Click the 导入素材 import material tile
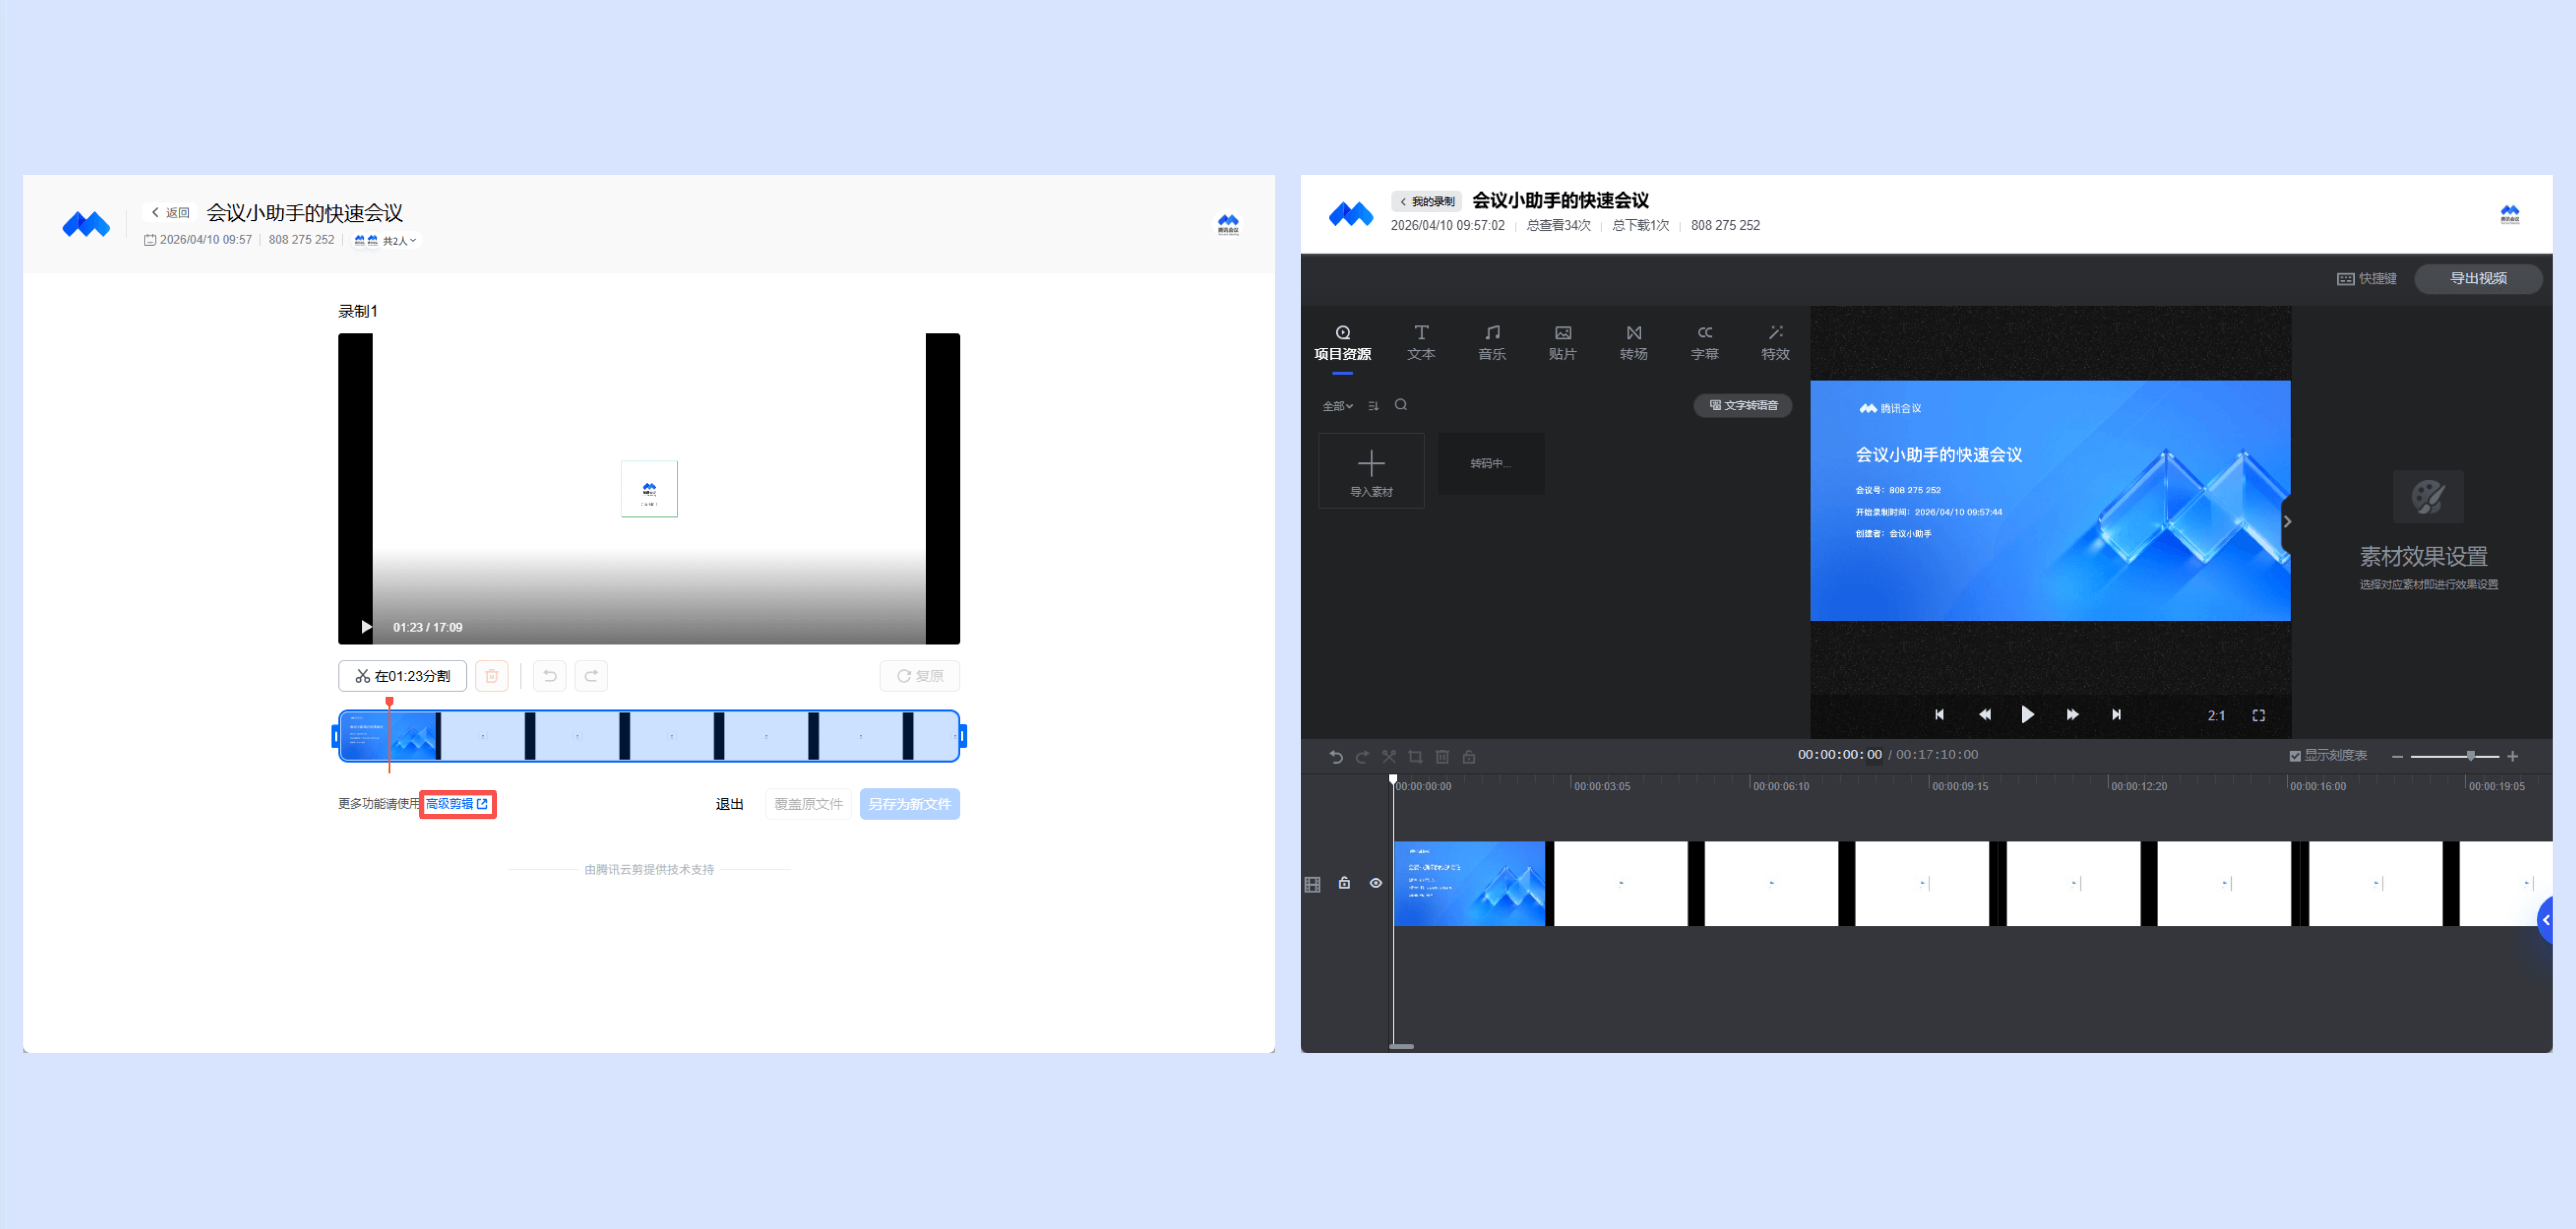 (x=1371, y=471)
